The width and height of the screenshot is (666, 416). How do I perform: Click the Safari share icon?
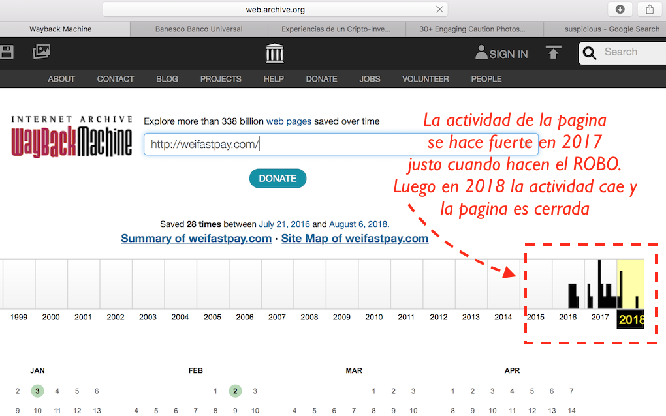[650, 9]
